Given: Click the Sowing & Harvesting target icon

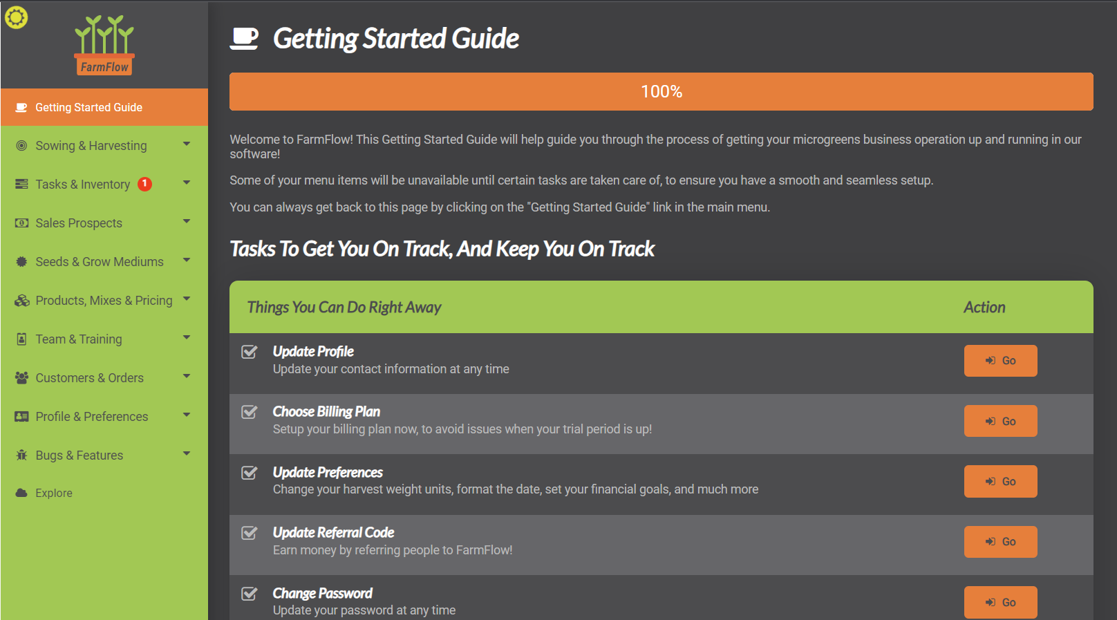Looking at the screenshot, I should pyautogui.click(x=21, y=146).
